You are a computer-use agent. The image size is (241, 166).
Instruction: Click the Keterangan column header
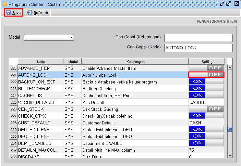pos(135,62)
